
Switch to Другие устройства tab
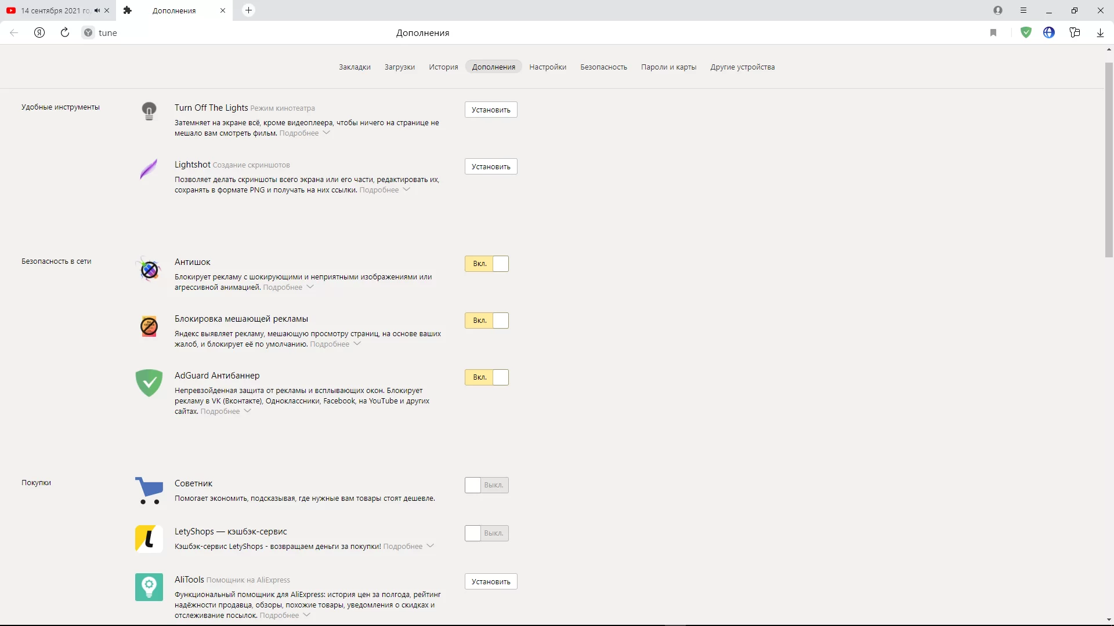(743, 67)
